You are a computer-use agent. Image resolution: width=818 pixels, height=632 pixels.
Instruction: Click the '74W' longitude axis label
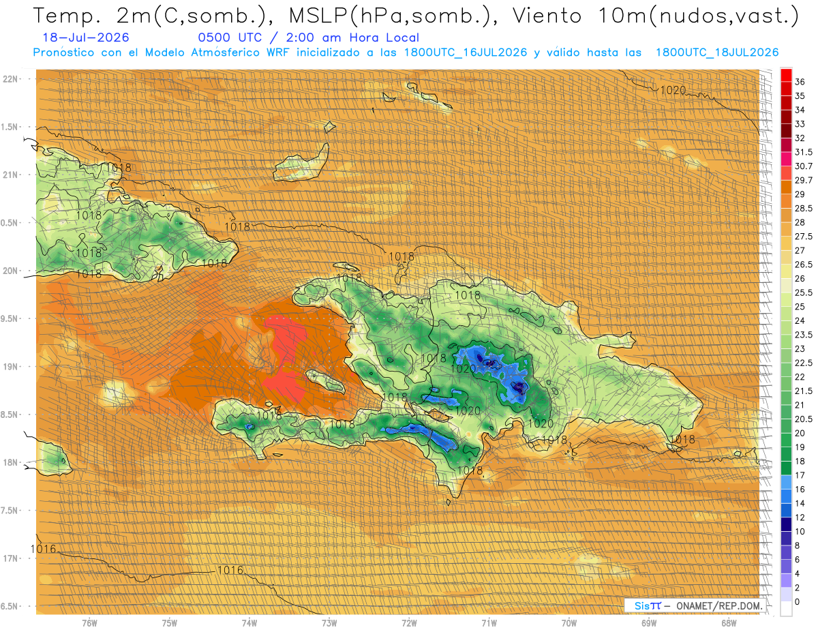click(x=249, y=622)
